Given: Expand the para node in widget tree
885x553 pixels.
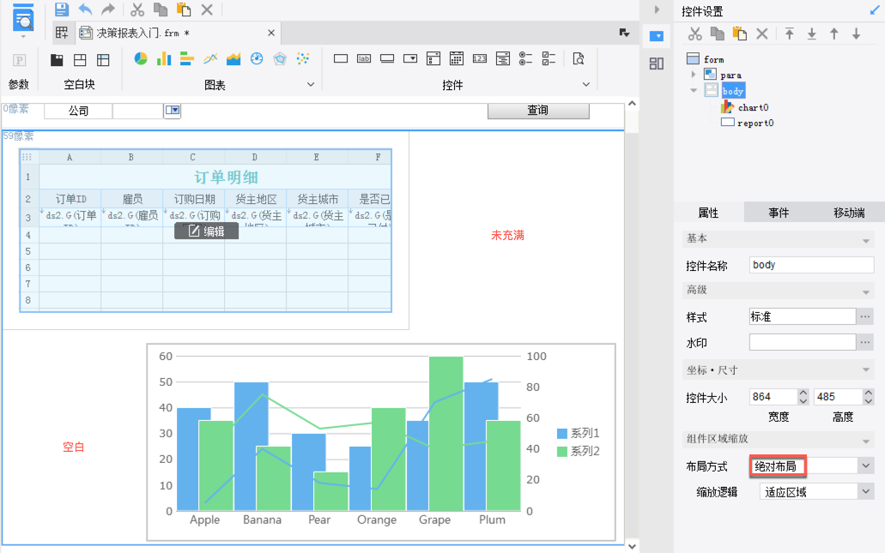Looking at the screenshot, I should tap(694, 75).
